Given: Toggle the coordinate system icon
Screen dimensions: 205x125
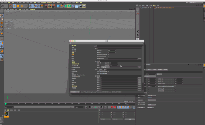Looking at the screenshot, I should [x=42, y=6].
